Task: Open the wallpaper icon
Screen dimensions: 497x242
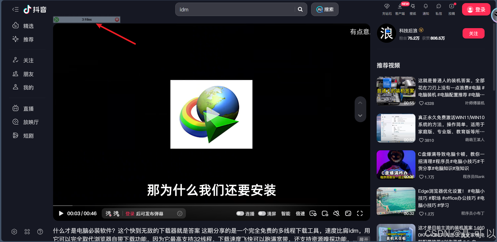Action: pos(413,9)
